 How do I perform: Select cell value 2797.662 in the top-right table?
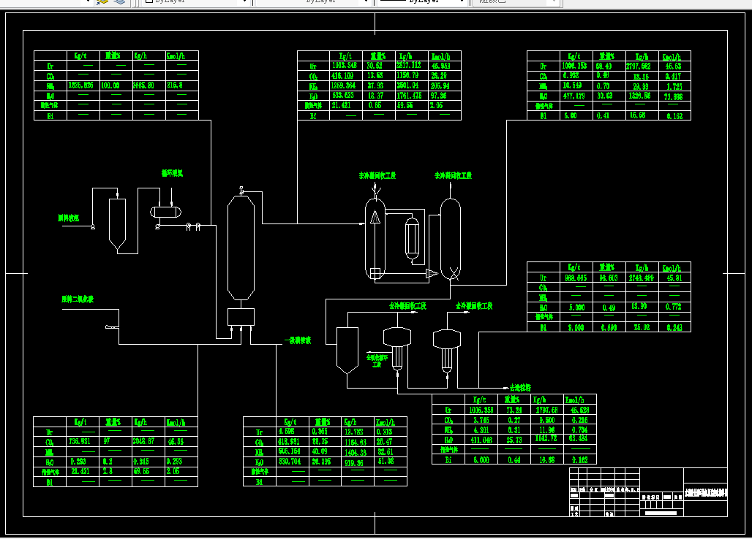[639, 66]
